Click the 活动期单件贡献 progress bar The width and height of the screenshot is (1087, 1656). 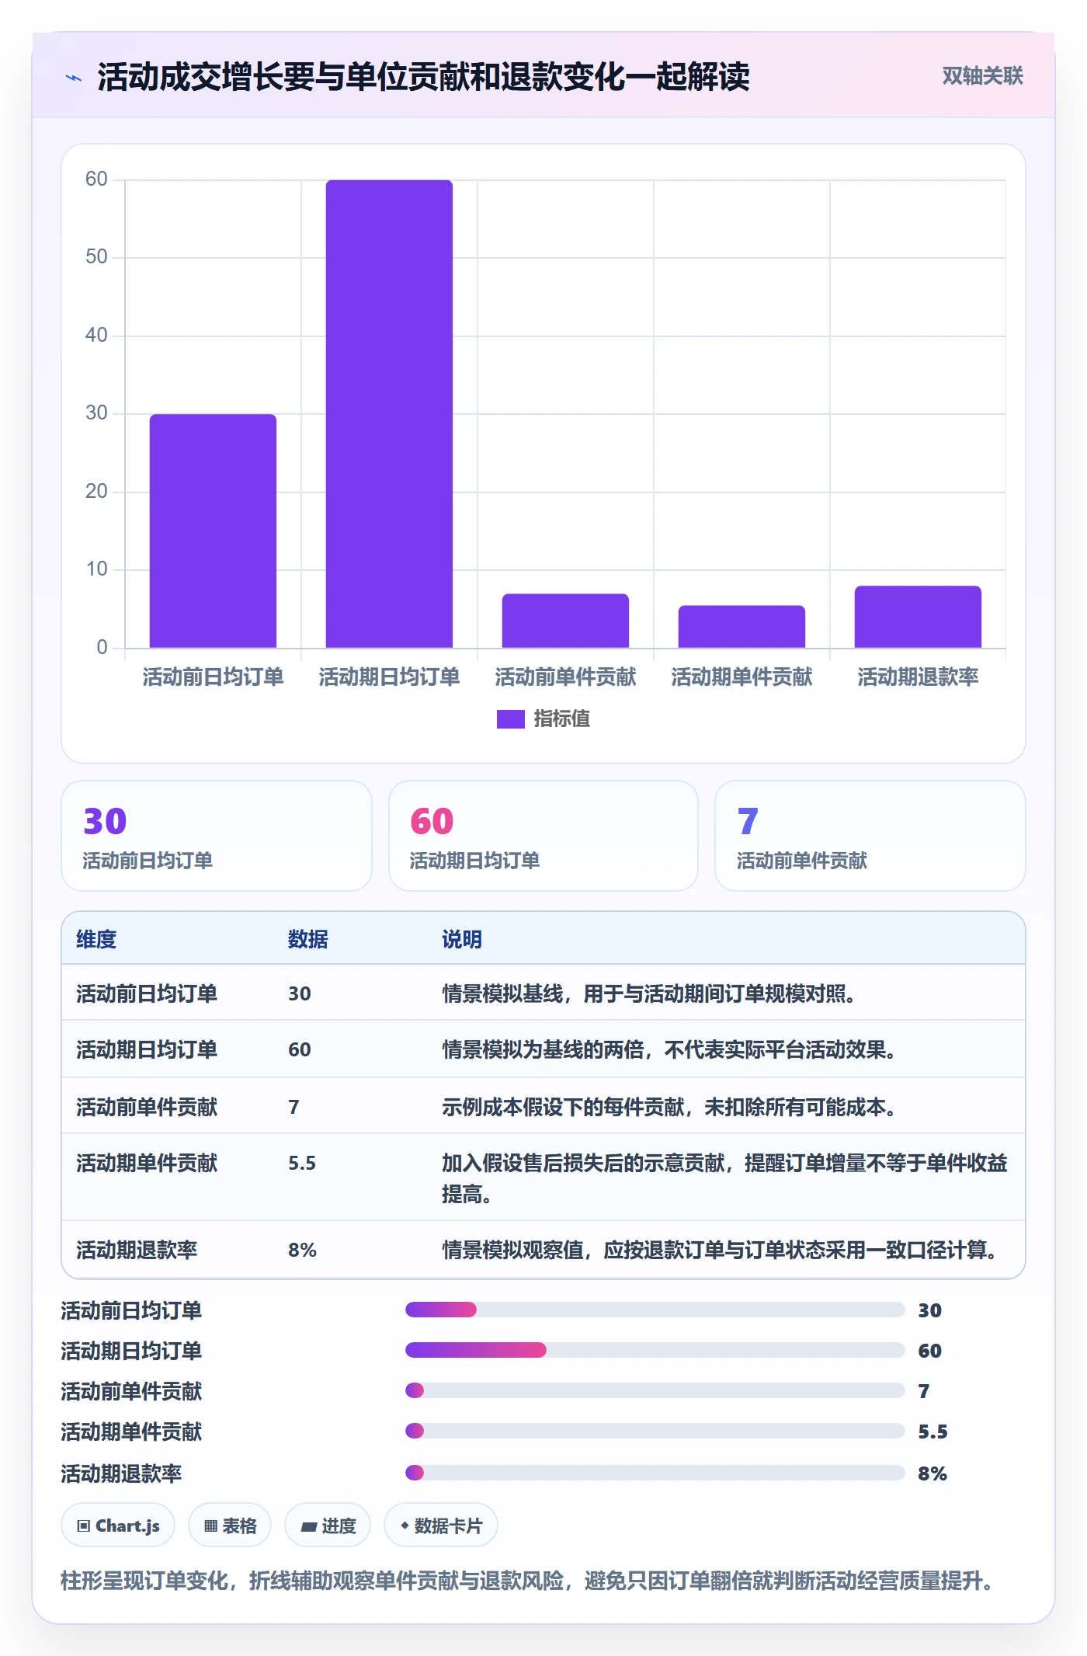[655, 1431]
